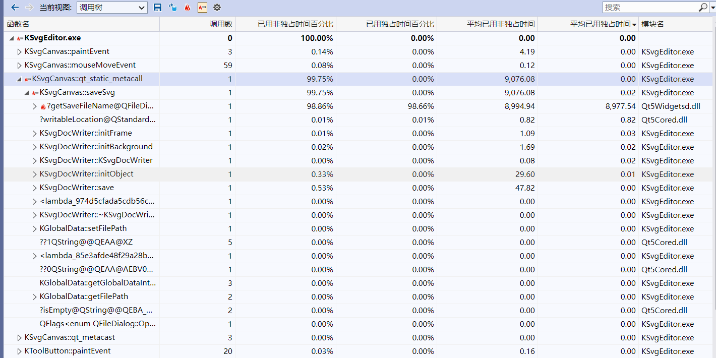Click the magnifier search icon
Viewport: 716px width, 358px height.
[x=703, y=8]
